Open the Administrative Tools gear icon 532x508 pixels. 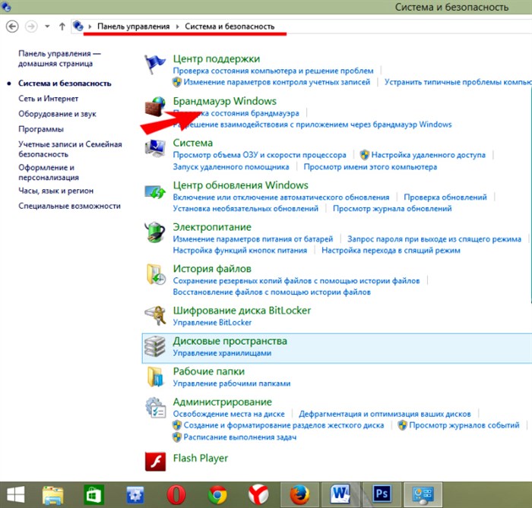[x=155, y=408]
